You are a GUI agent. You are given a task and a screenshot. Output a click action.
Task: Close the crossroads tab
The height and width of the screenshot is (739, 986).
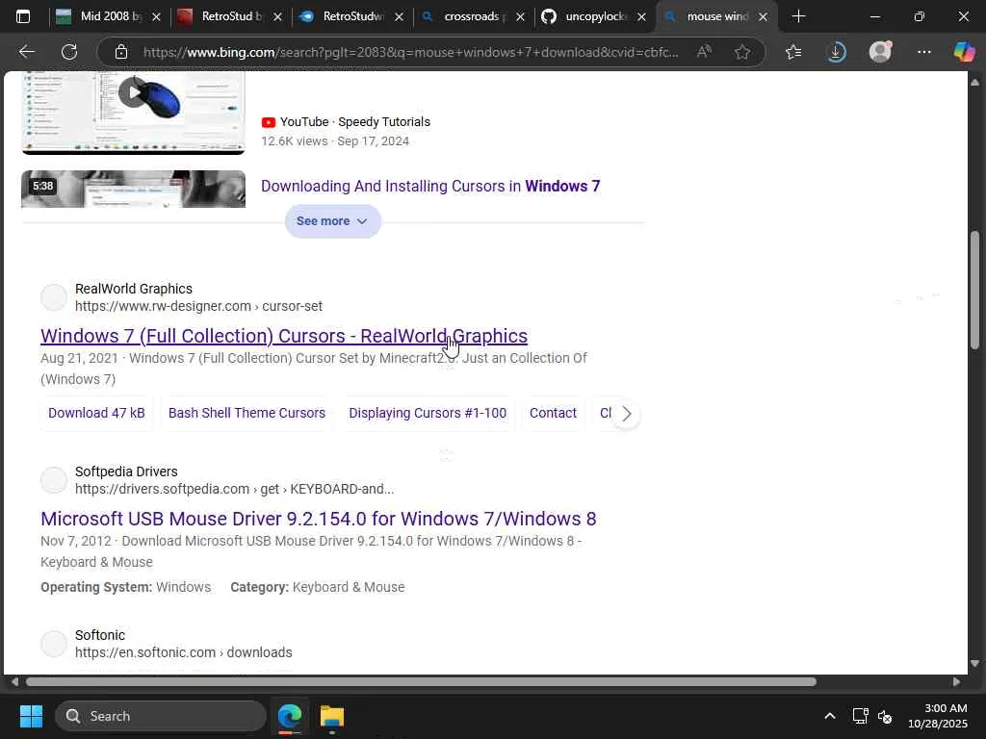tap(520, 17)
